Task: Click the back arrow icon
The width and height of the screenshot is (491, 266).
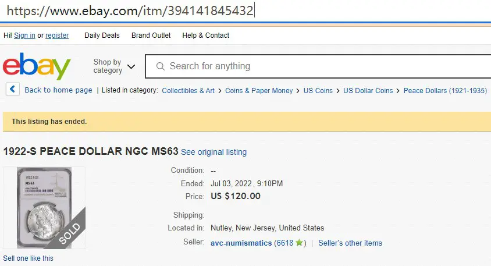Action: pyautogui.click(x=13, y=89)
